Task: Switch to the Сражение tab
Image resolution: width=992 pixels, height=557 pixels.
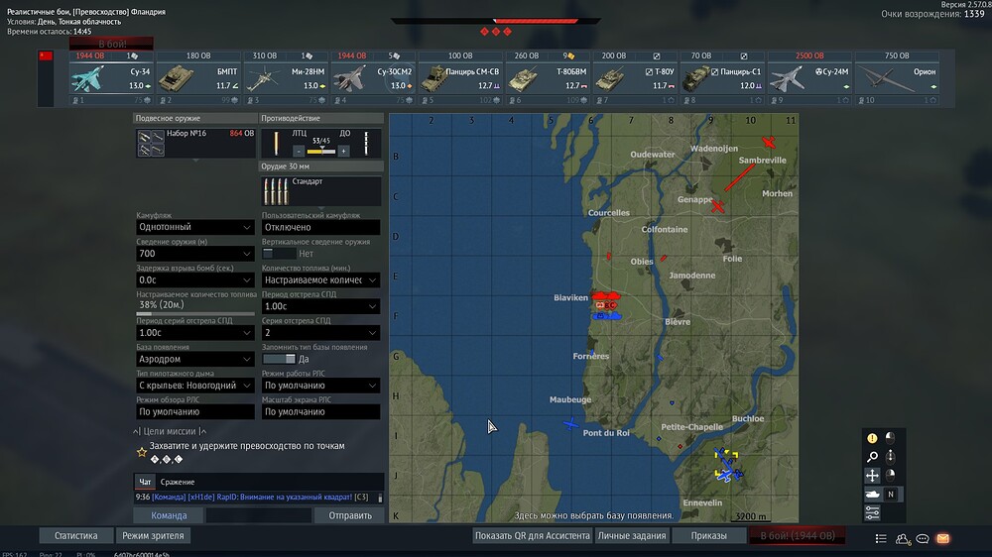Action: (x=178, y=482)
